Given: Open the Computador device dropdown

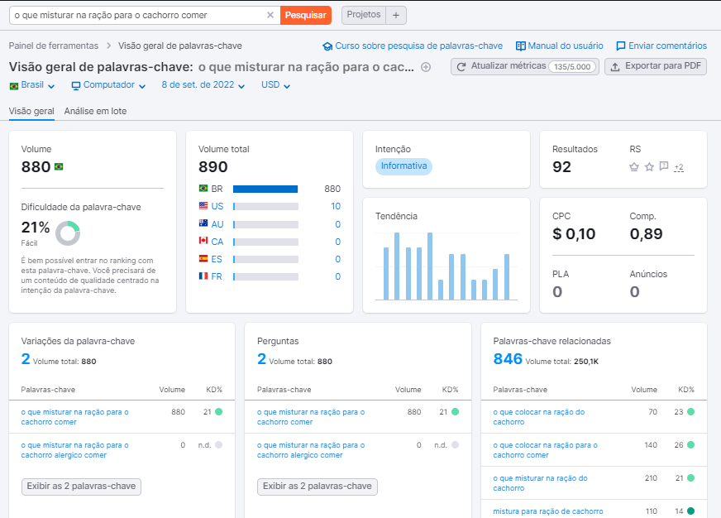Looking at the screenshot, I should pos(106,85).
